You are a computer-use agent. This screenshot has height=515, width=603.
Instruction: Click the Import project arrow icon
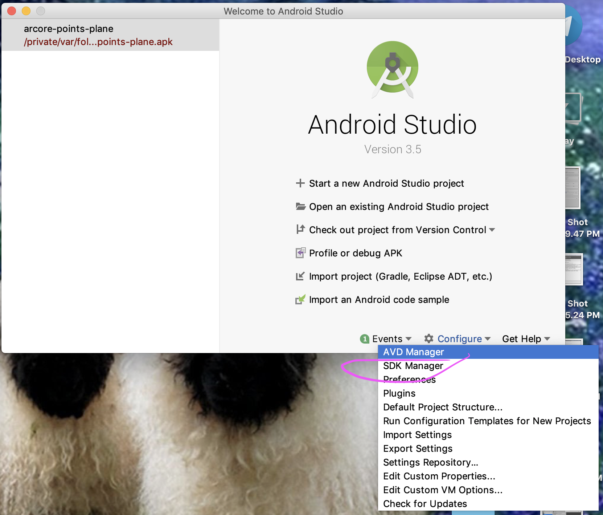(x=300, y=276)
